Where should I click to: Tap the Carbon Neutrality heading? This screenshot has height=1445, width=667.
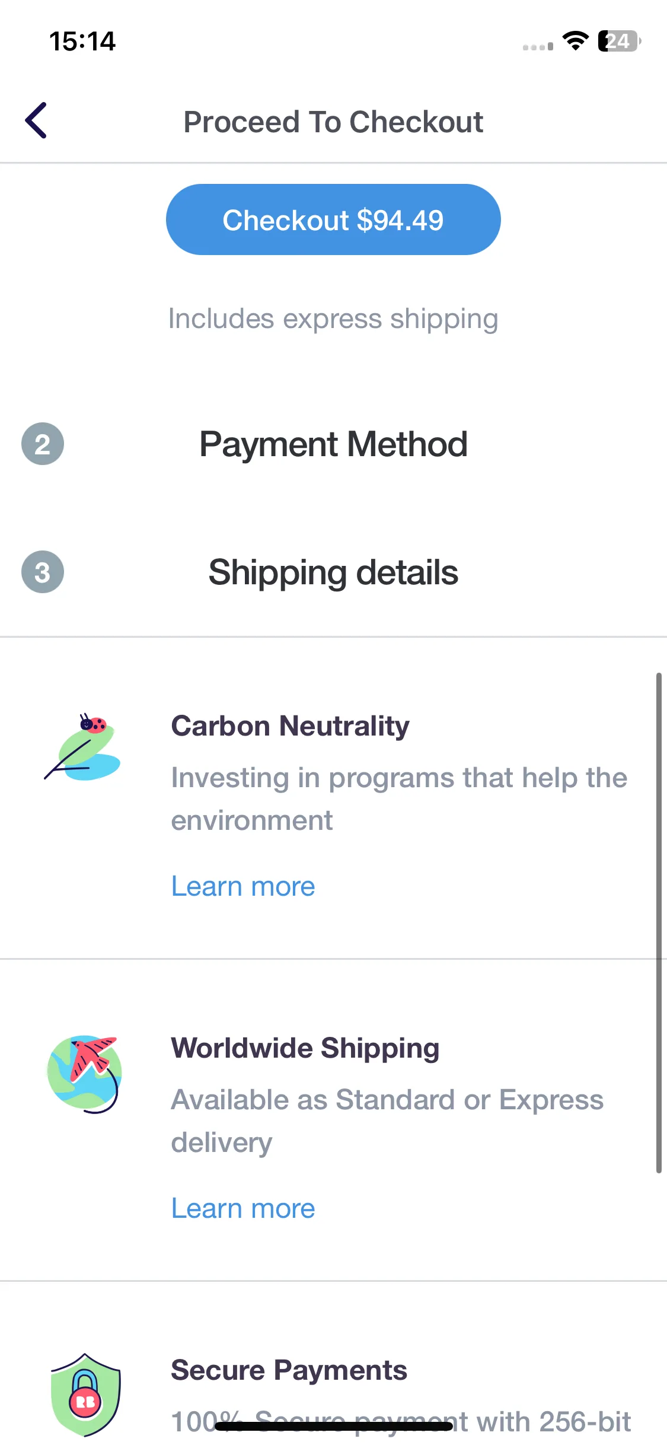click(x=291, y=726)
